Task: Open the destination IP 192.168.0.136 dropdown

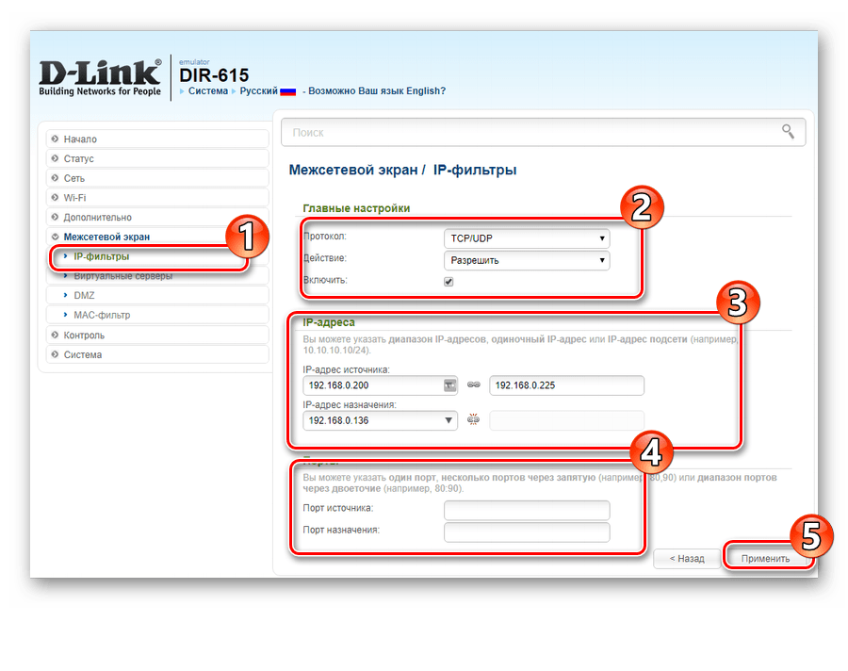Action: [x=381, y=420]
